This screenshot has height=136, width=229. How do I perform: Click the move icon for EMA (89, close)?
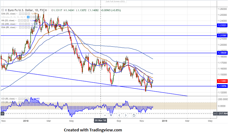[26, 27]
